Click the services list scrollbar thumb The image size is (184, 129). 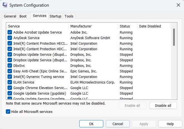pos(174,37)
